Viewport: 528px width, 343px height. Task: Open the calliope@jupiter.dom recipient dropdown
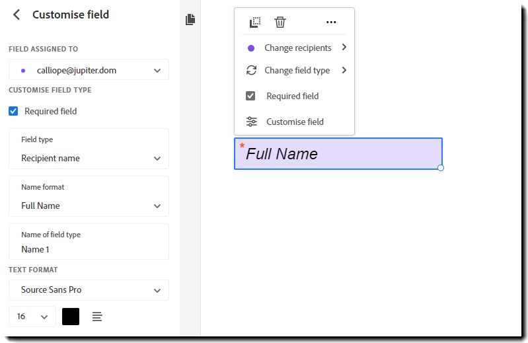89,70
